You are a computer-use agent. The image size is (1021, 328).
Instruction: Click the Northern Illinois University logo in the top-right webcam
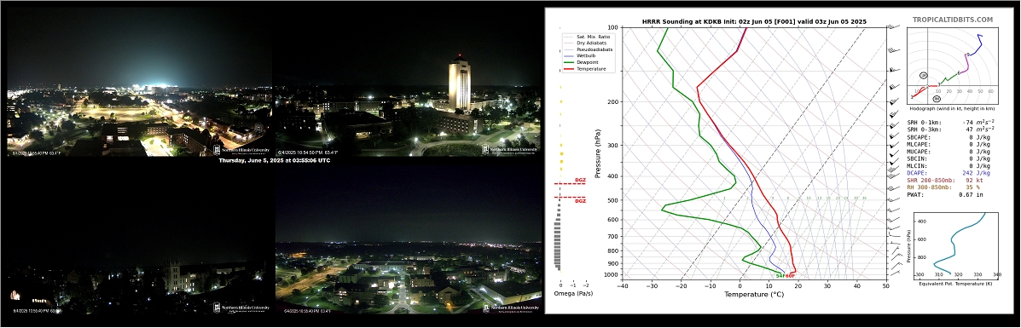click(x=510, y=150)
